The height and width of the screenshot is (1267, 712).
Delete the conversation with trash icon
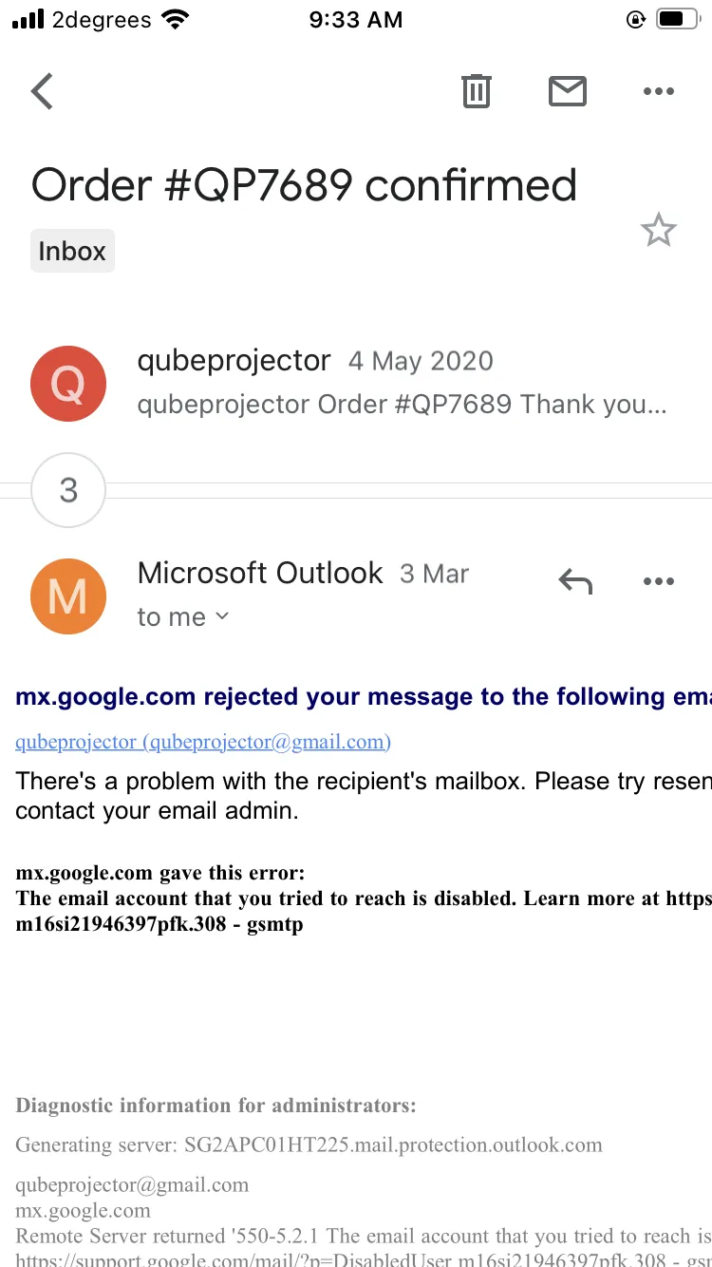click(476, 91)
